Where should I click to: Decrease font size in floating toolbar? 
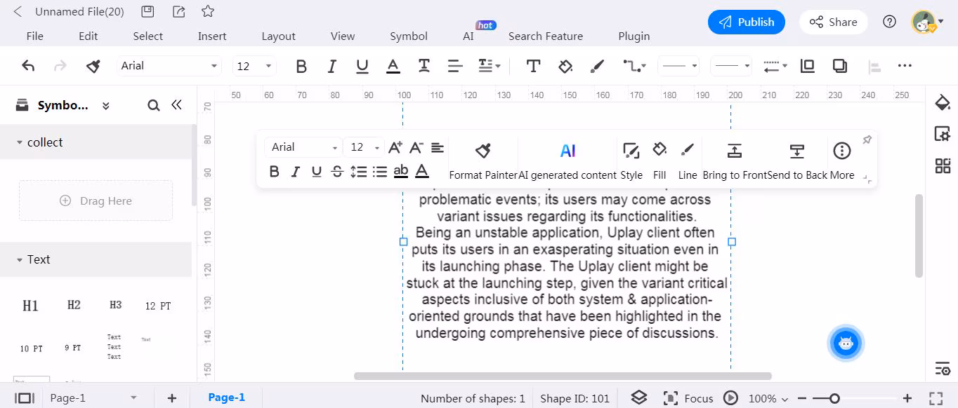pyautogui.click(x=416, y=147)
